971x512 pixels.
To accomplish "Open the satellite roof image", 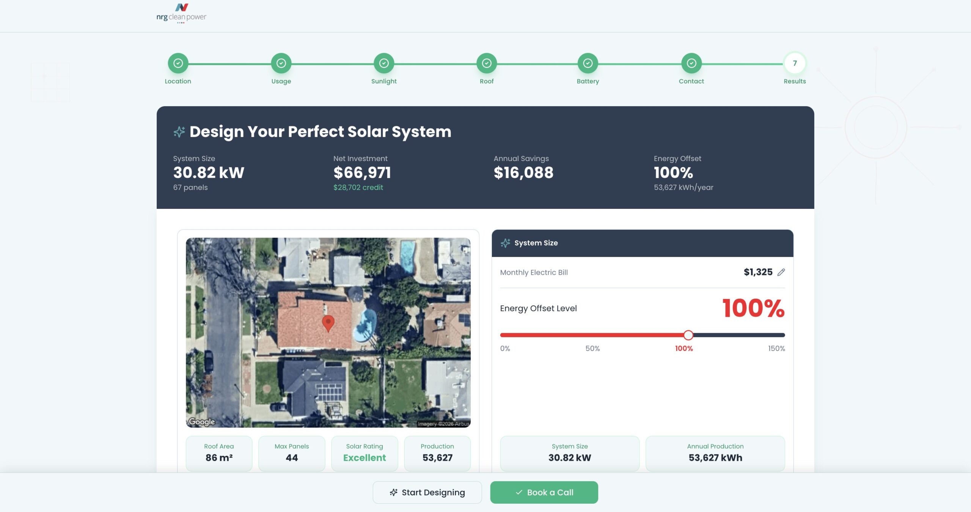I will [328, 332].
